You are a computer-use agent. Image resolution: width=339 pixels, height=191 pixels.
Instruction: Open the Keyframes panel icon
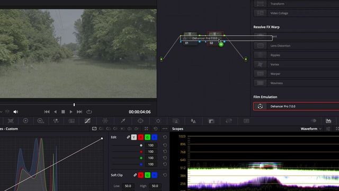tap(314, 121)
